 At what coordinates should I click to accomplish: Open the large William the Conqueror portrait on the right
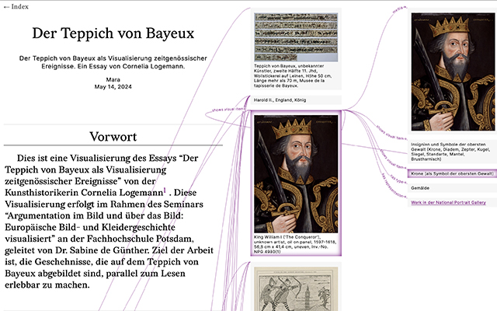pyautogui.click(x=453, y=72)
